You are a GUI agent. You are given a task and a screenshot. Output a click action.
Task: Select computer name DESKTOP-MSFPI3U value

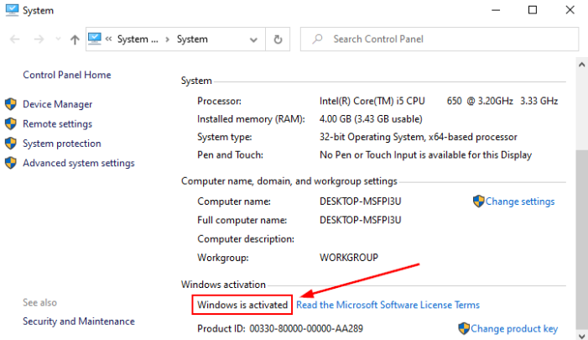tap(360, 201)
